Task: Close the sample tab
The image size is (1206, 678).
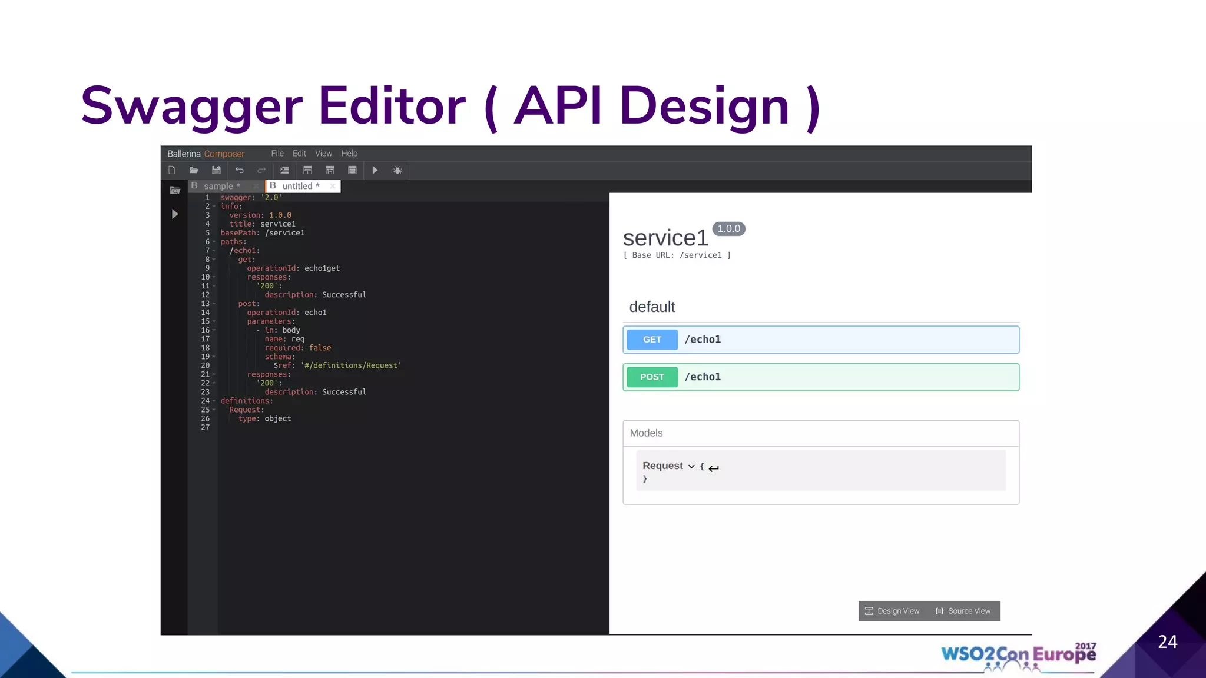Action: (256, 186)
